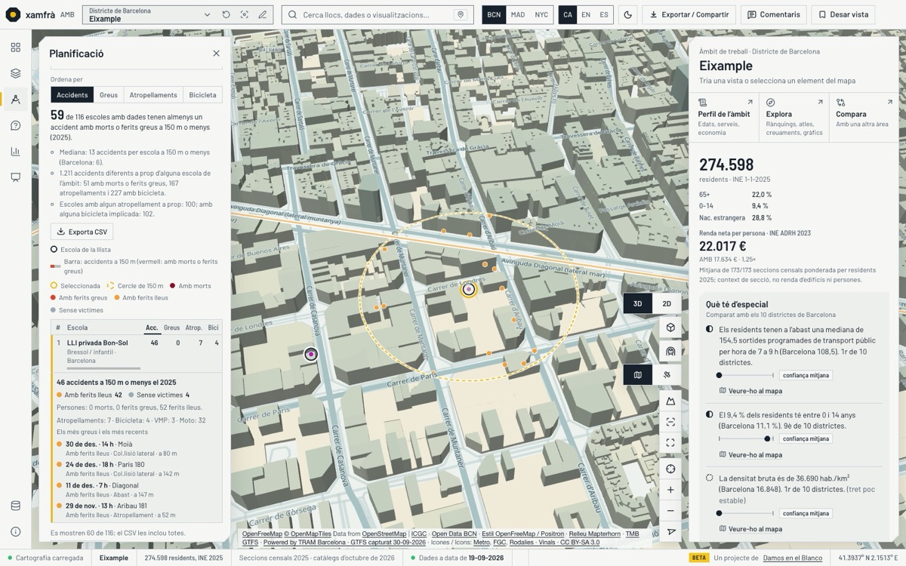Image resolution: width=906 pixels, height=566 pixels.
Task: Expand the Compara card
Action: 864,118
